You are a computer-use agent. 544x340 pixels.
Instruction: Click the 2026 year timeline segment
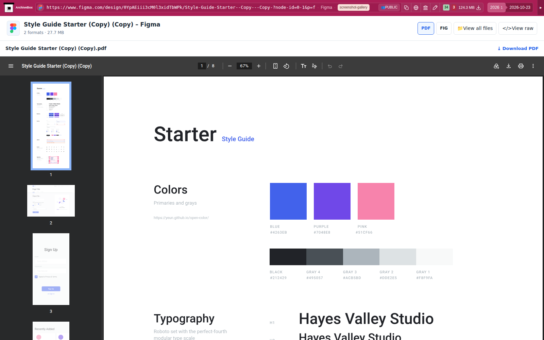click(496, 7)
